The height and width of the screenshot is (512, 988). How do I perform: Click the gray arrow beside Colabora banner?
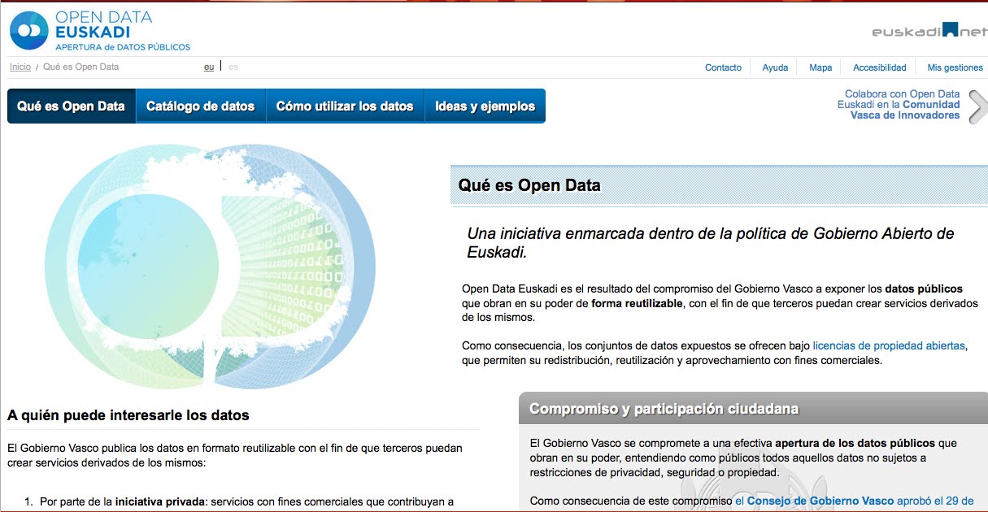[978, 106]
